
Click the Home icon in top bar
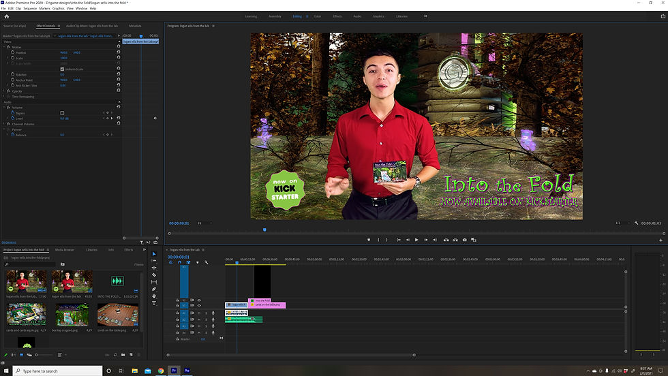(6, 16)
